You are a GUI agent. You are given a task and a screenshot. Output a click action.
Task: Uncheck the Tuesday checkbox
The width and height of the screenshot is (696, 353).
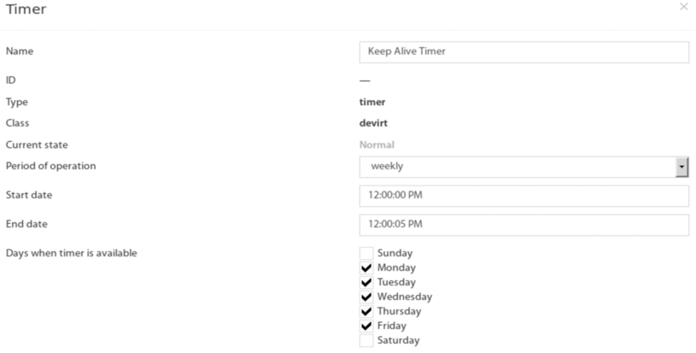[x=366, y=282]
